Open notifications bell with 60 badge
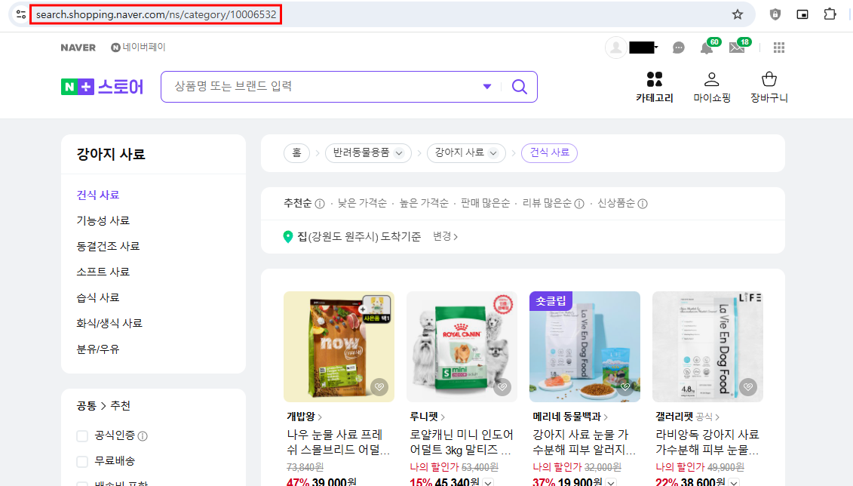This screenshot has height=486, width=853. [707, 48]
